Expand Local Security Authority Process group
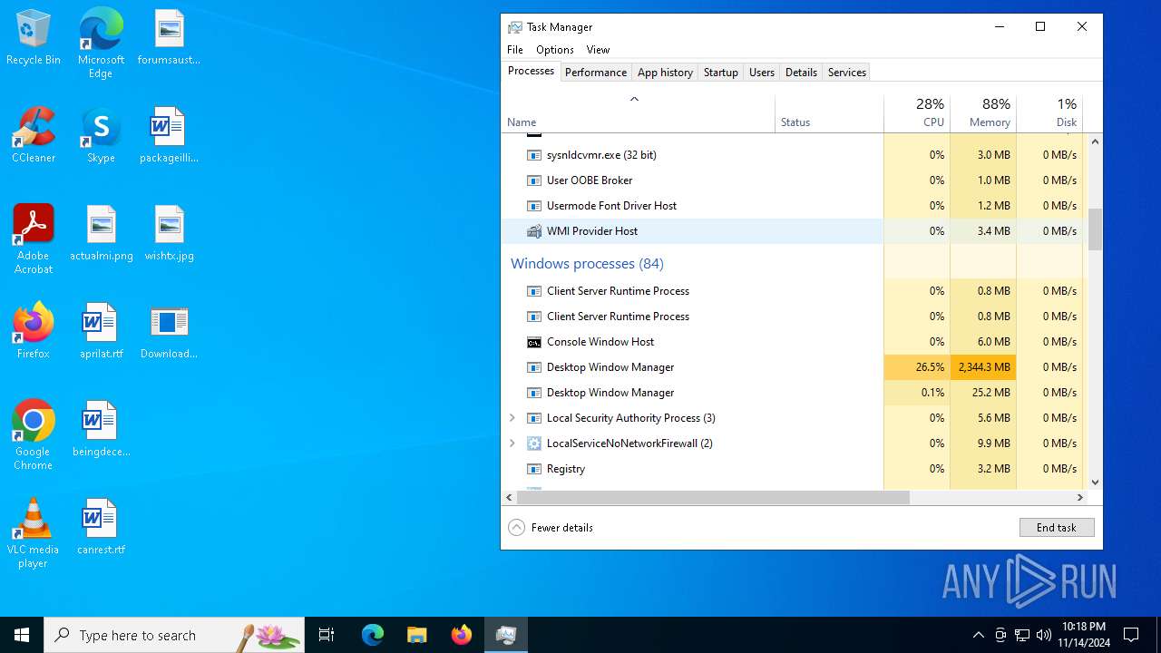 pos(512,418)
